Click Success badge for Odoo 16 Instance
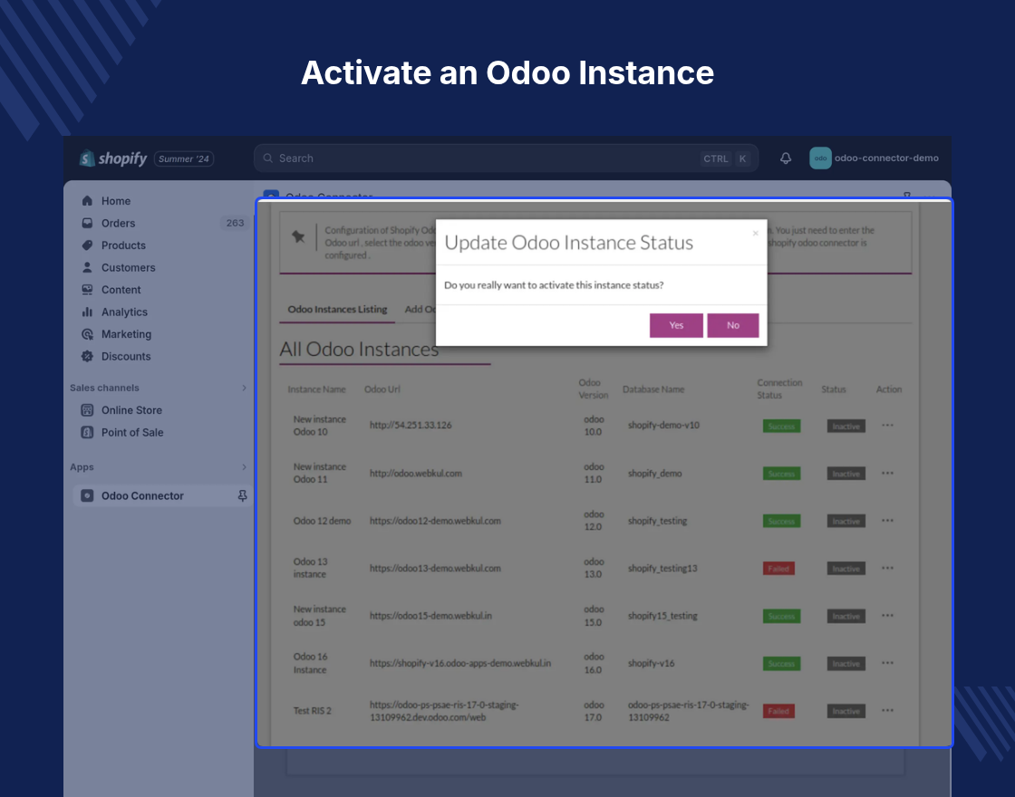This screenshot has height=797, width=1015. tap(781, 664)
